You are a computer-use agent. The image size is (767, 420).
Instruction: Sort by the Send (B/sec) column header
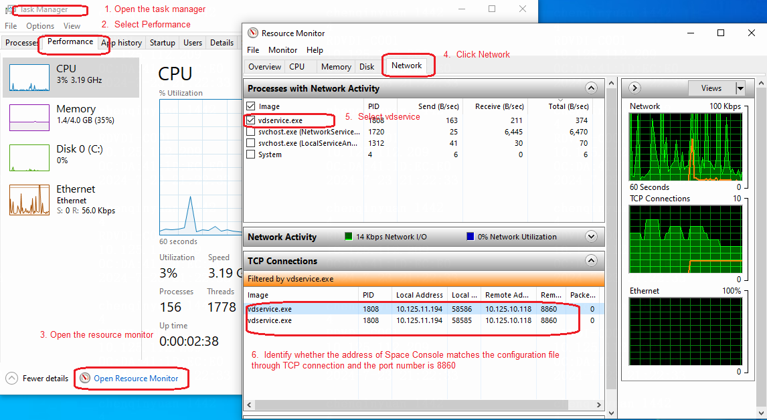428,106
